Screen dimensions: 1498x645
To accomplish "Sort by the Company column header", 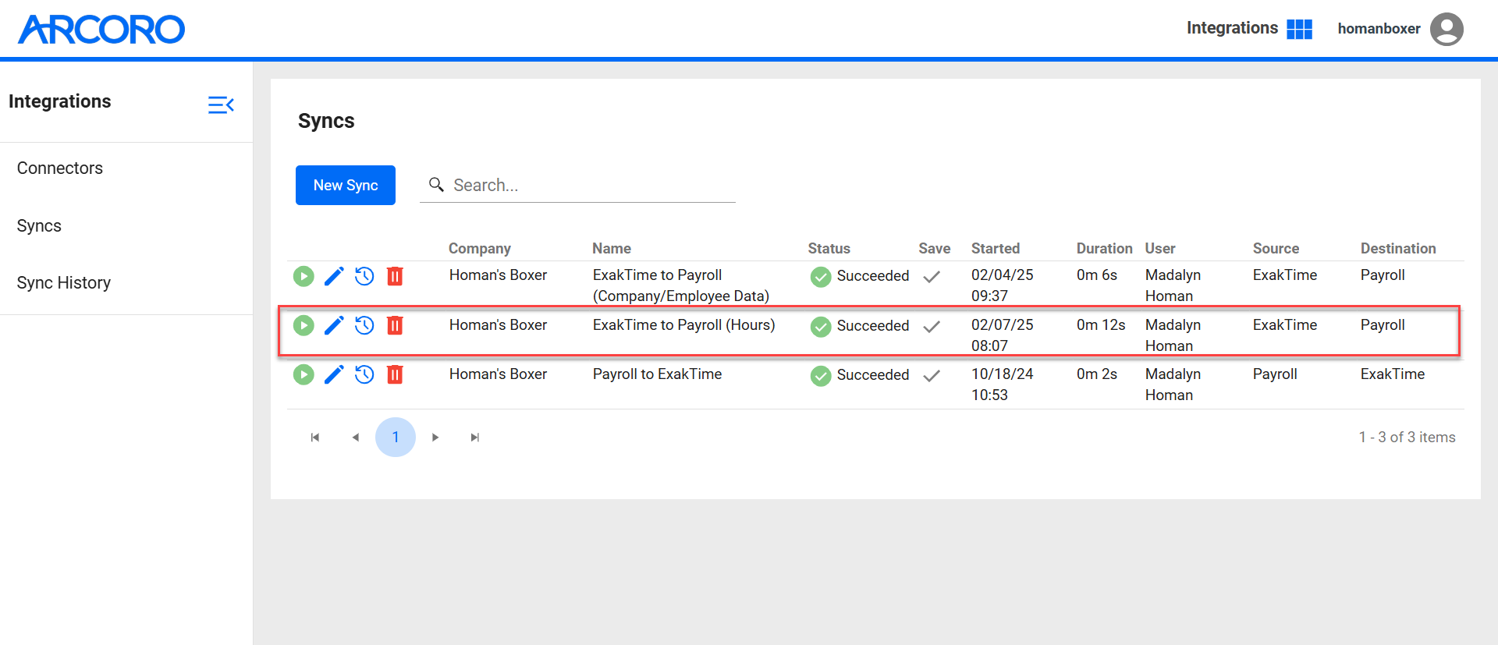I will [479, 248].
